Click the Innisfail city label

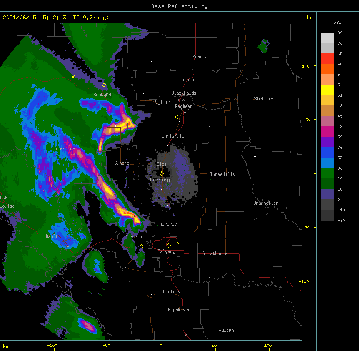pos(173,136)
